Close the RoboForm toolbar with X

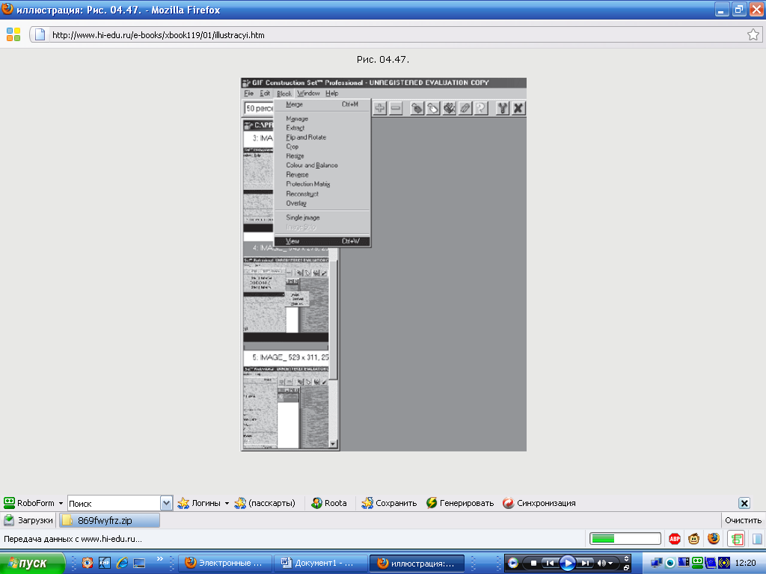(744, 503)
